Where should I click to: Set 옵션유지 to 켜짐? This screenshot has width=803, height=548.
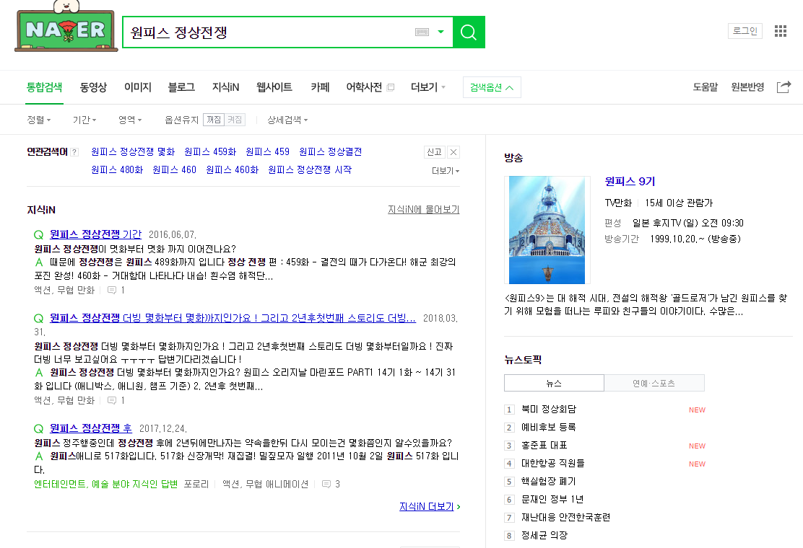click(235, 120)
